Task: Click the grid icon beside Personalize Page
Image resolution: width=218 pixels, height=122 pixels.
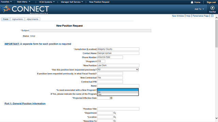Action: [212, 16]
